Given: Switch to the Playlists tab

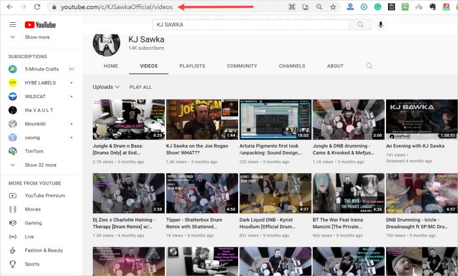Looking at the screenshot, I should [192, 66].
